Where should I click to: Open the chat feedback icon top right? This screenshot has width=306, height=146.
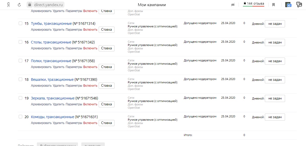(299, 5)
